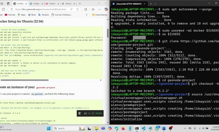Image resolution: width=219 pixels, height=132 pixels.
Task: Click the taskbar Search box
Action: [69, 128]
